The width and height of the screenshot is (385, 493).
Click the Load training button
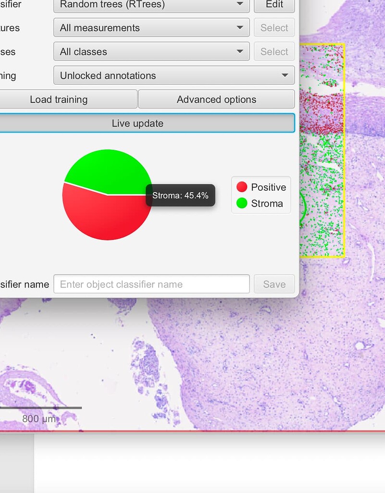point(68,99)
